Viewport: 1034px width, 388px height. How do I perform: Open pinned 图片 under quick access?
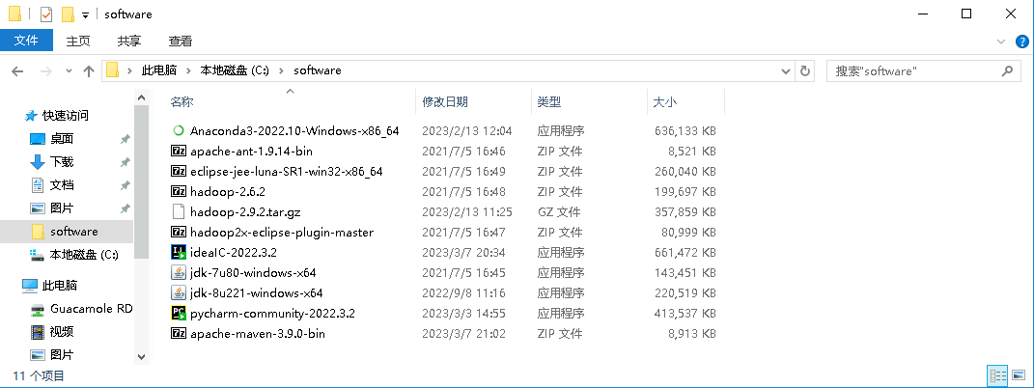[x=62, y=208]
